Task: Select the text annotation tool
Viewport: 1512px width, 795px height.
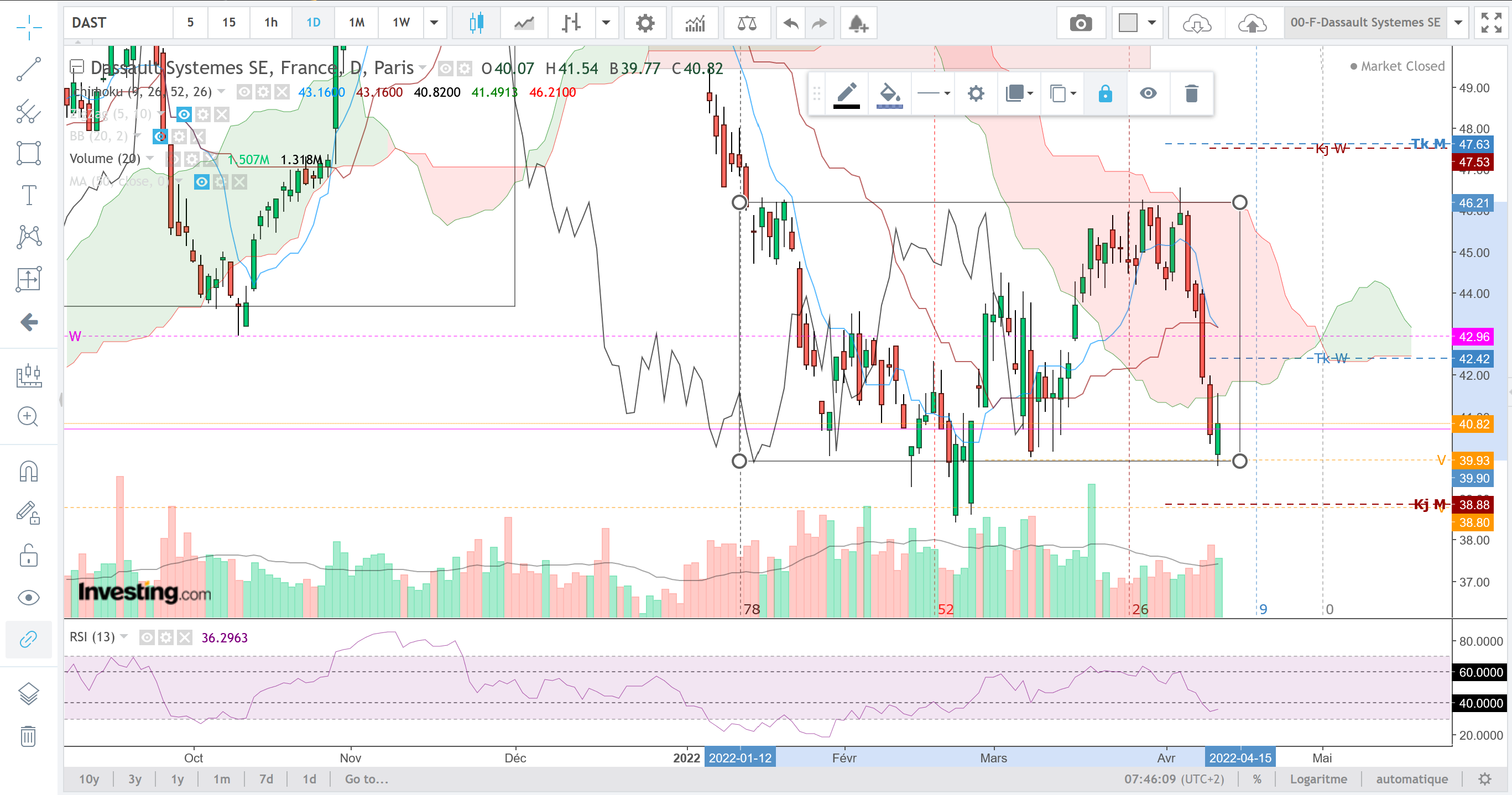Action: [29, 195]
